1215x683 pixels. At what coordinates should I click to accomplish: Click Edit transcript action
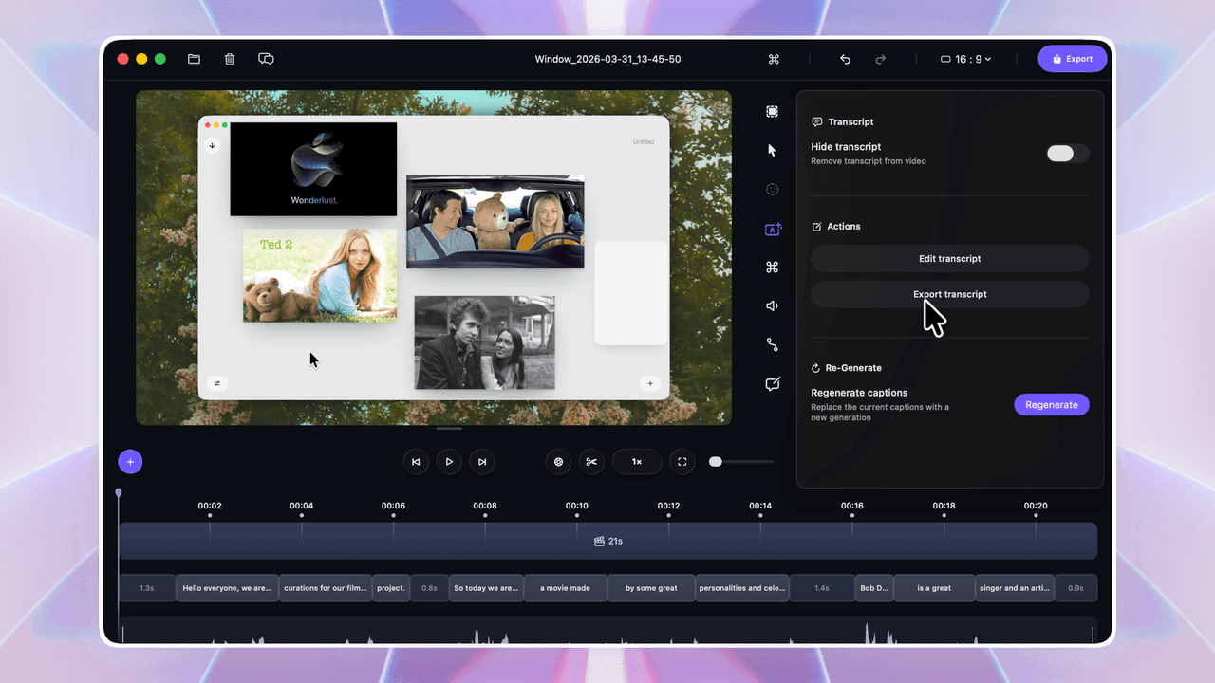tap(949, 259)
